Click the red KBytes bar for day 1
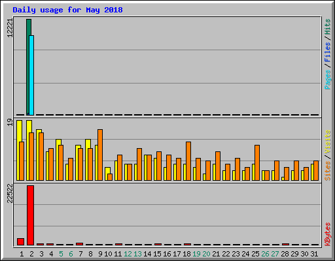Viewport: 335px width, 261px height. 20,241
